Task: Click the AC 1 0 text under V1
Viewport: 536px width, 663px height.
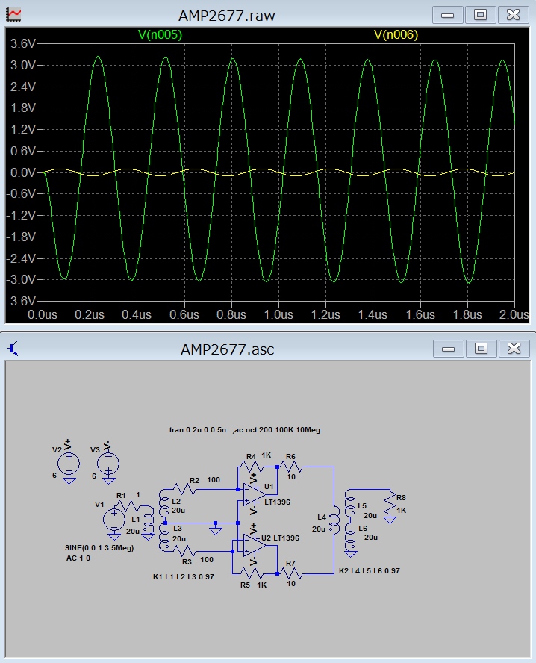Action: click(78, 558)
